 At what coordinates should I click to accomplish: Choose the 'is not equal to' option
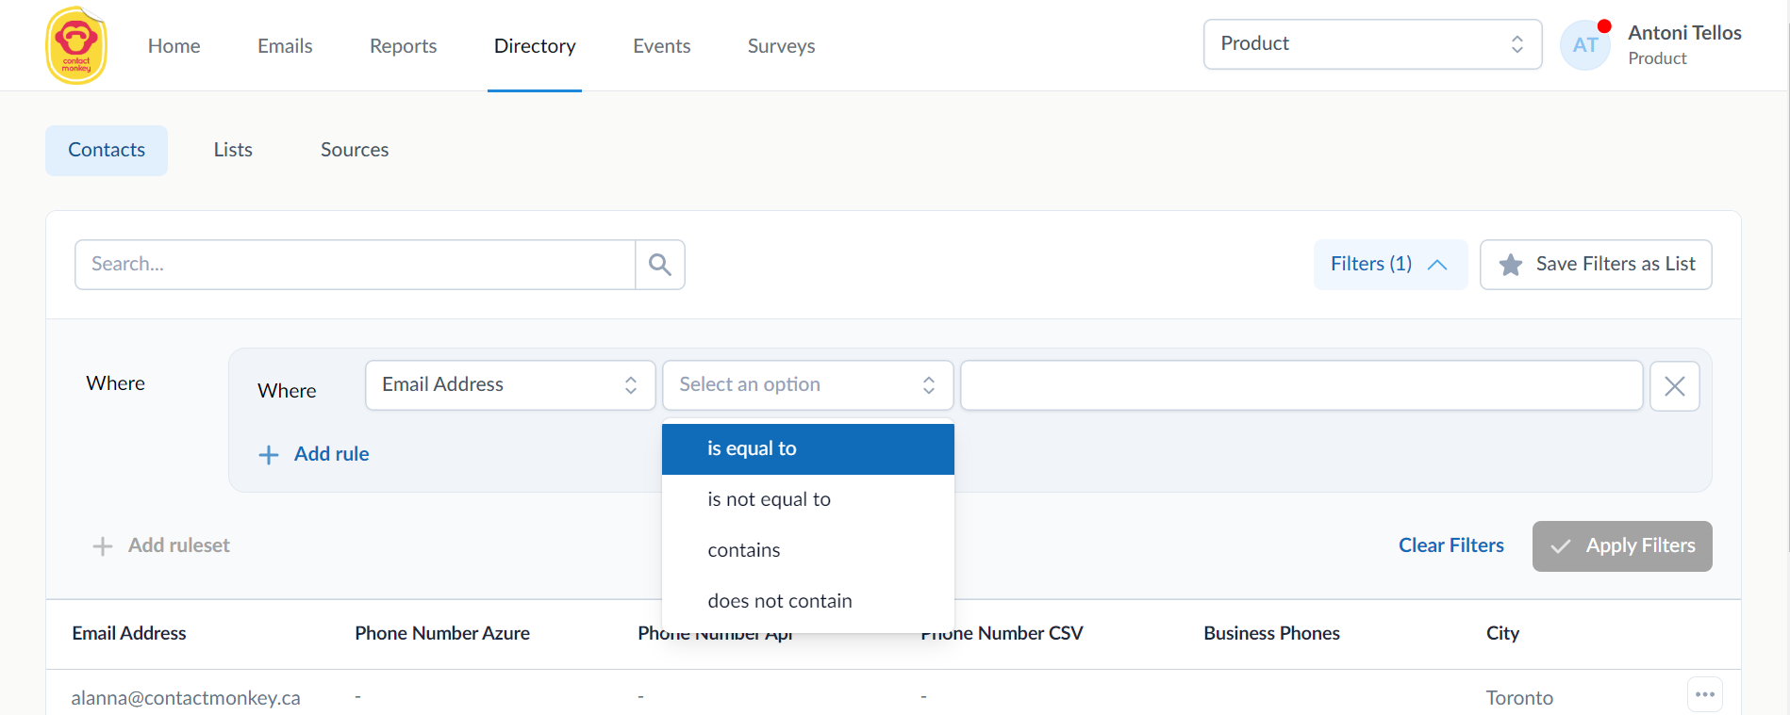point(808,500)
